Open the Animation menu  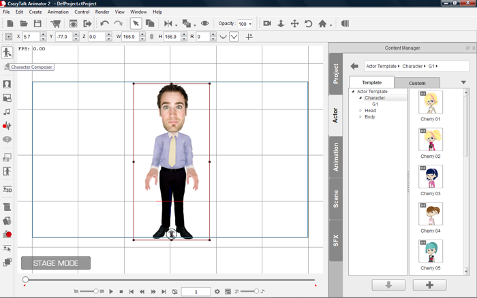pos(58,12)
